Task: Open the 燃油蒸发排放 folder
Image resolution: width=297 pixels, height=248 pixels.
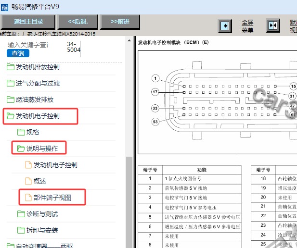Action: click(35, 99)
